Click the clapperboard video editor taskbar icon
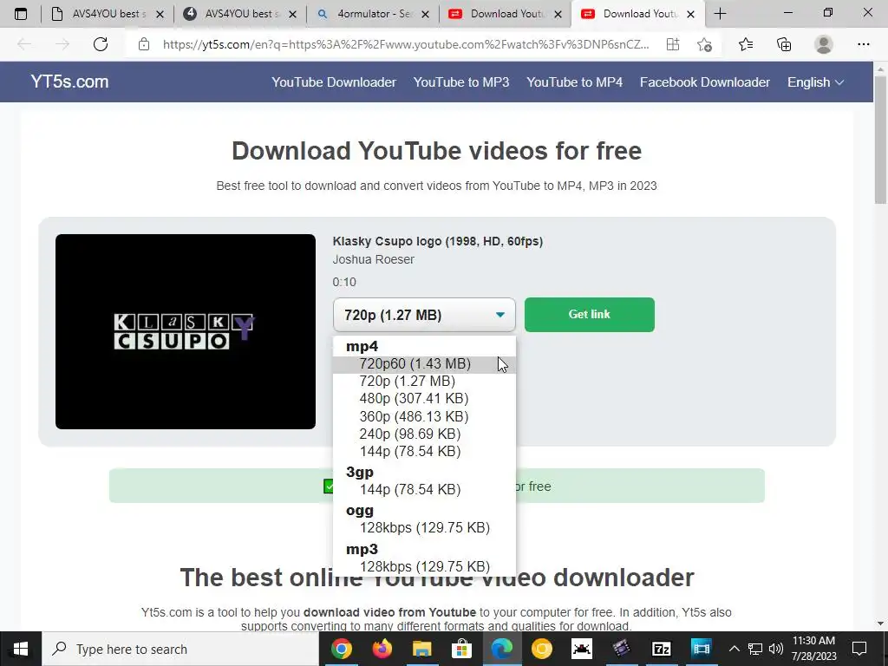This screenshot has height=666, width=888. tap(621, 649)
